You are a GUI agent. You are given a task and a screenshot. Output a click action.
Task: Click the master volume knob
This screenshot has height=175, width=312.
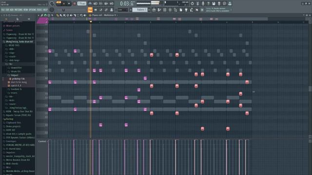tap(52, 3)
